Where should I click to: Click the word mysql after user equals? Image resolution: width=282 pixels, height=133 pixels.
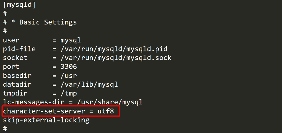coord(71,40)
